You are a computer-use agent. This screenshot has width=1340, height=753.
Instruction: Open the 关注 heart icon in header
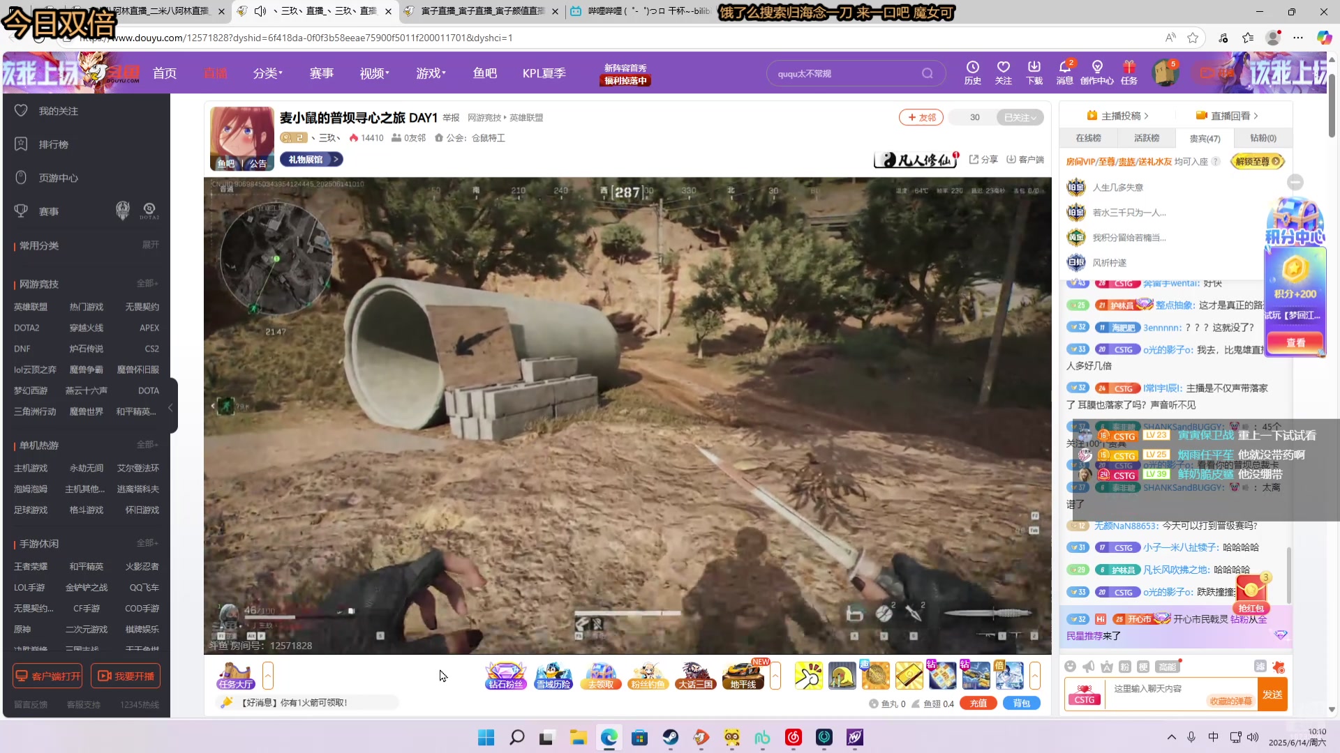tap(1003, 73)
